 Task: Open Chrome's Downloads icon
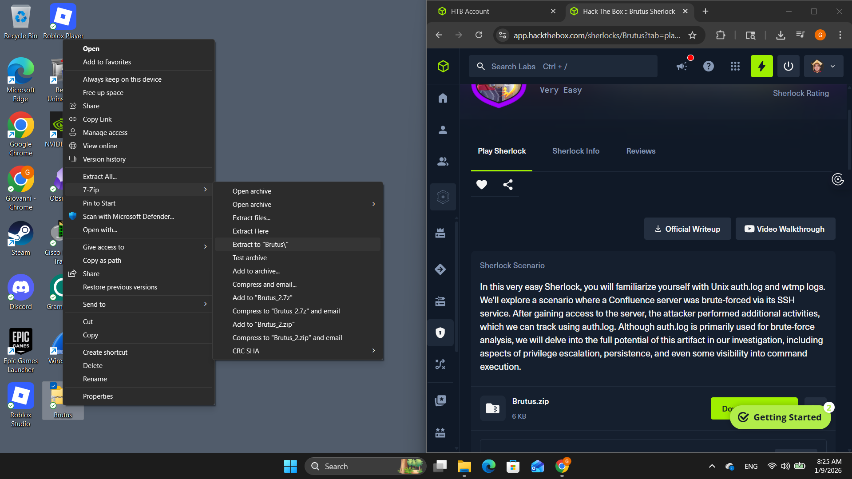pos(781,35)
